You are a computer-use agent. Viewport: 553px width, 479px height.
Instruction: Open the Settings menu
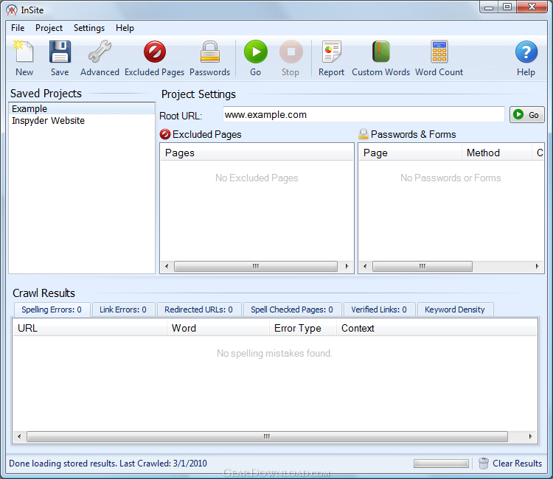pyautogui.click(x=89, y=28)
